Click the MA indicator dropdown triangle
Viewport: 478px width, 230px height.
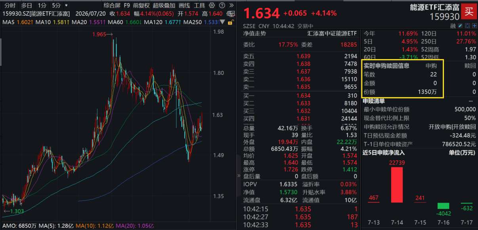(x=222, y=22)
